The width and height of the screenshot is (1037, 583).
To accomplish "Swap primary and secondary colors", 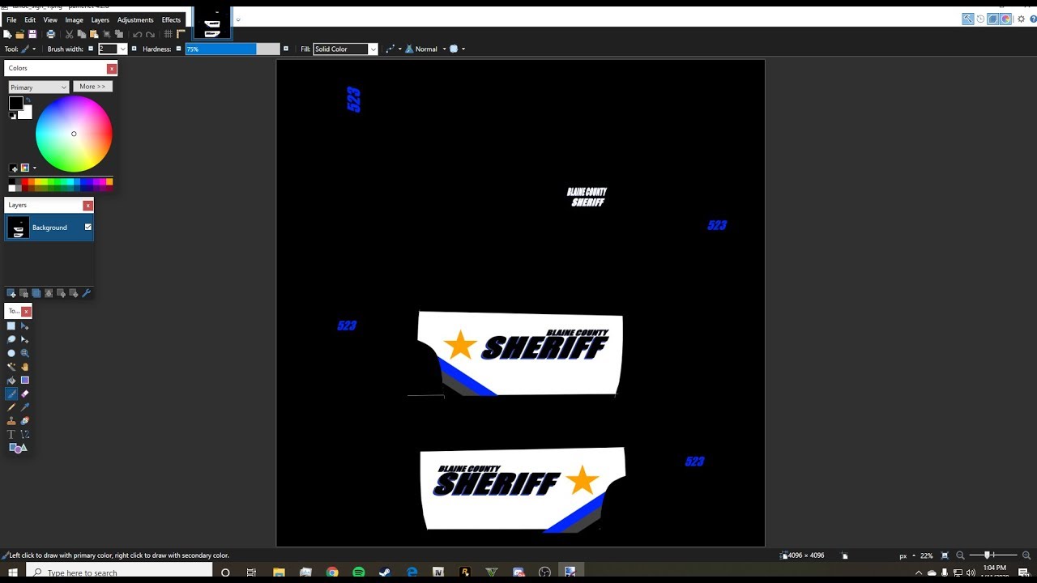I will point(28,100).
